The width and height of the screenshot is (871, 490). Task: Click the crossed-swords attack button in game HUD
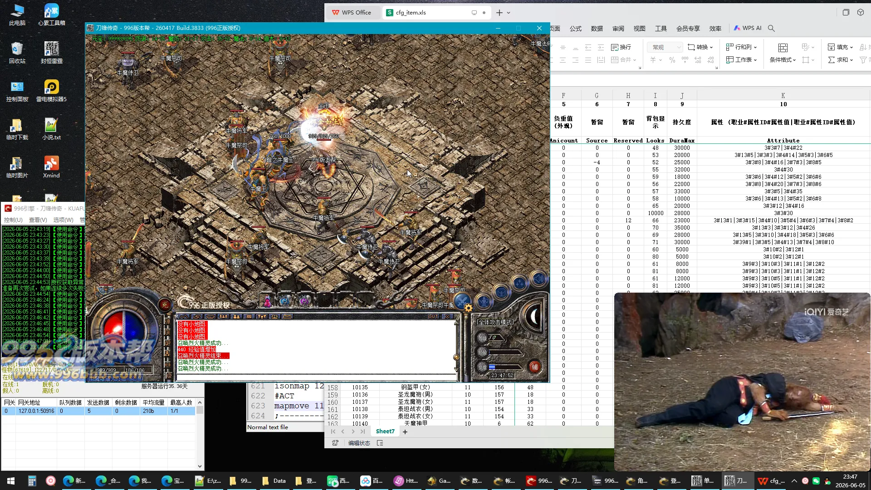pyautogui.click(x=462, y=301)
